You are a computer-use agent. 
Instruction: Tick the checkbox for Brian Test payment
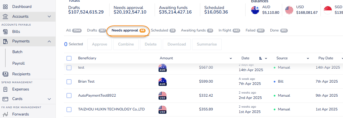69,81
